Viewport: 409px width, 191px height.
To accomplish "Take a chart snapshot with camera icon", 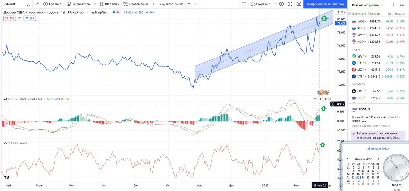I will [x=299, y=4].
